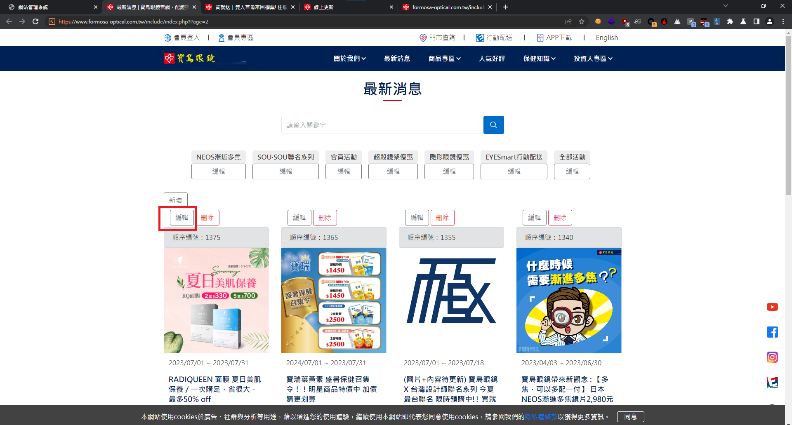Image resolution: width=792 pixels, height=425 pixels.
Task: Open APP下載 link
Action: pos(554,38)
